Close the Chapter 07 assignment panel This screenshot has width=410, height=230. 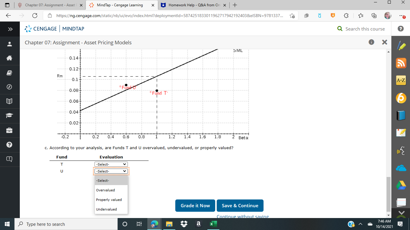(384, 42)
